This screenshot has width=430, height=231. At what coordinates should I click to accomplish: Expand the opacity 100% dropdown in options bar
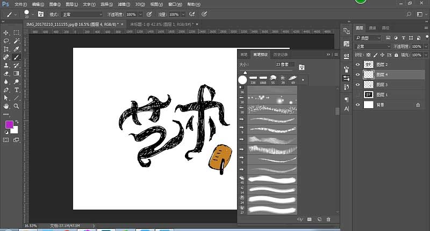pyautogui.click(x=140, y=14)
